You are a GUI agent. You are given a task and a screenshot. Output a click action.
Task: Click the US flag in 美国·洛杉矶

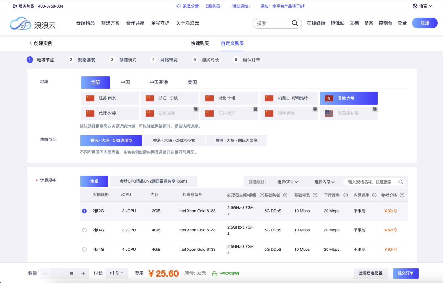[x=329, y=113]
